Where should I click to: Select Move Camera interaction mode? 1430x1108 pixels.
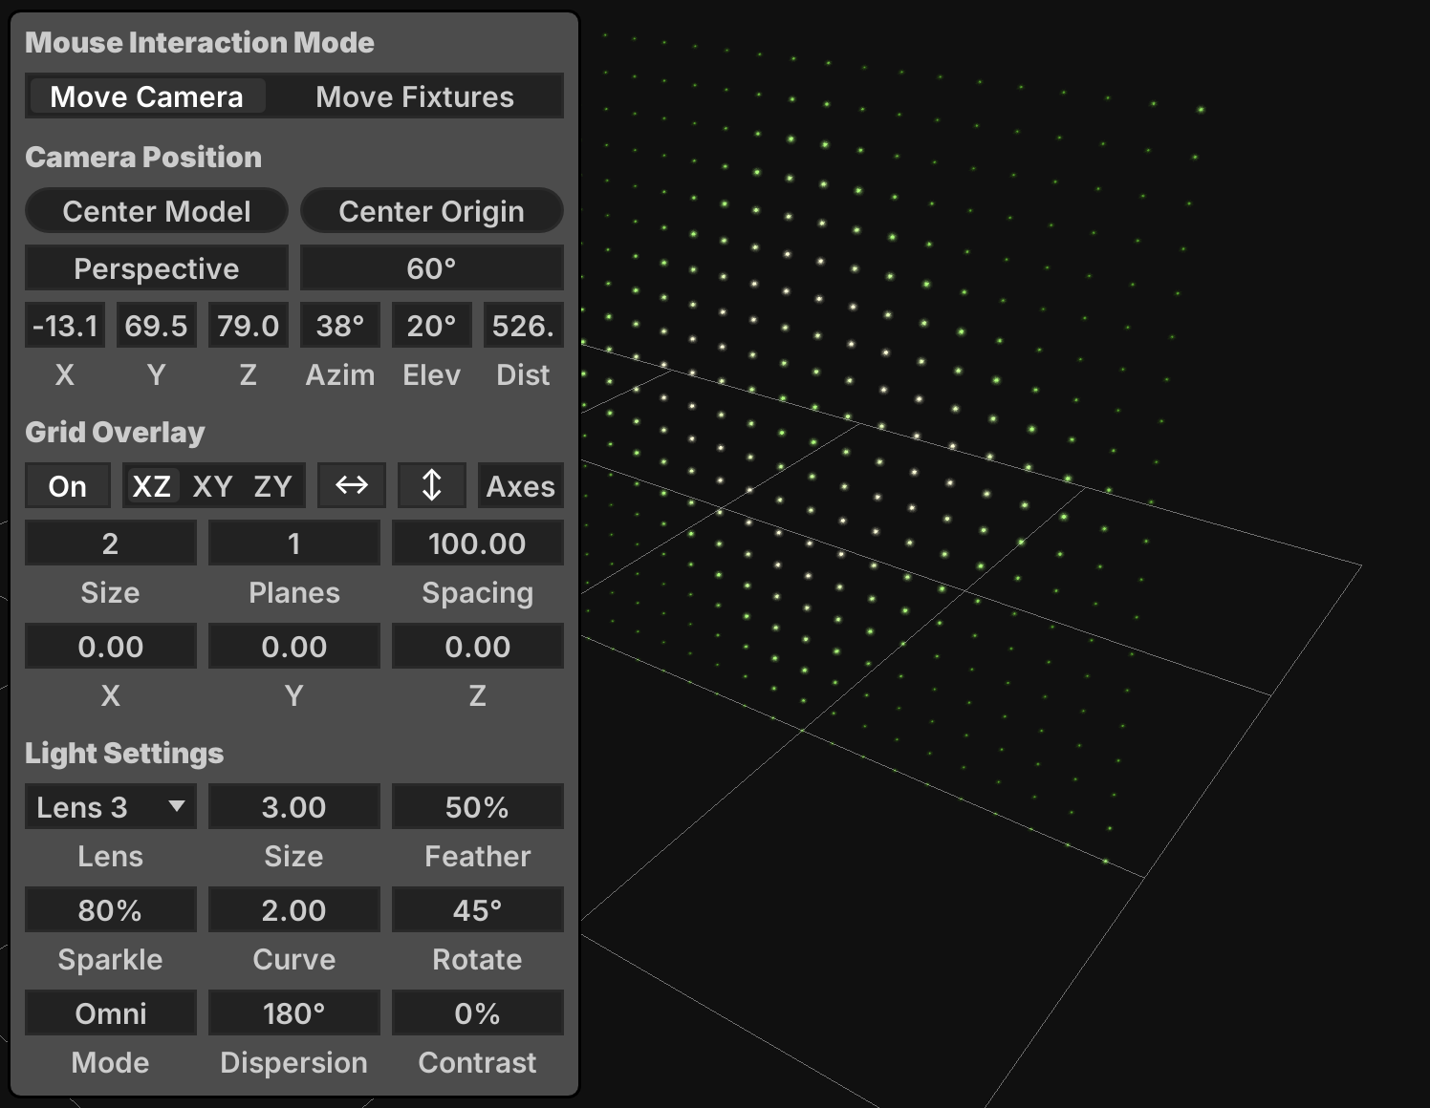(147, 97)
